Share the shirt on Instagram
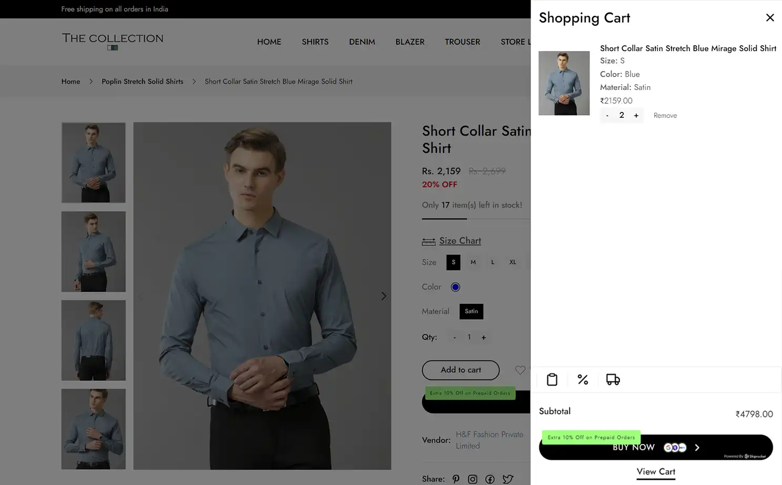Screen dimensions: 782x485 pyautogui.click(x=472, y=479)
